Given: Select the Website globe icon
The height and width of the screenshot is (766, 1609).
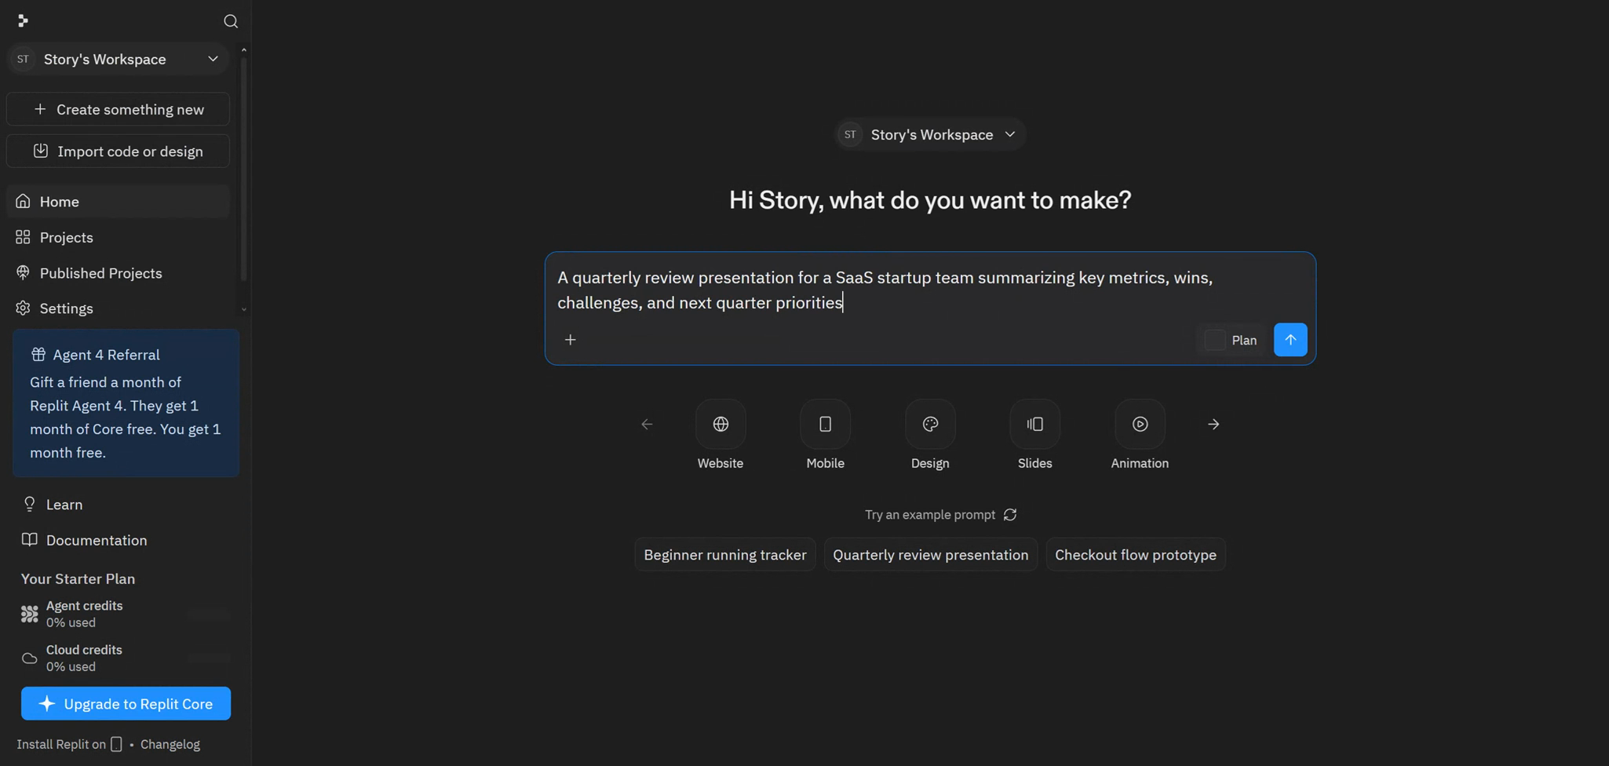Looking at the screenshot, I should click(721, 425).
